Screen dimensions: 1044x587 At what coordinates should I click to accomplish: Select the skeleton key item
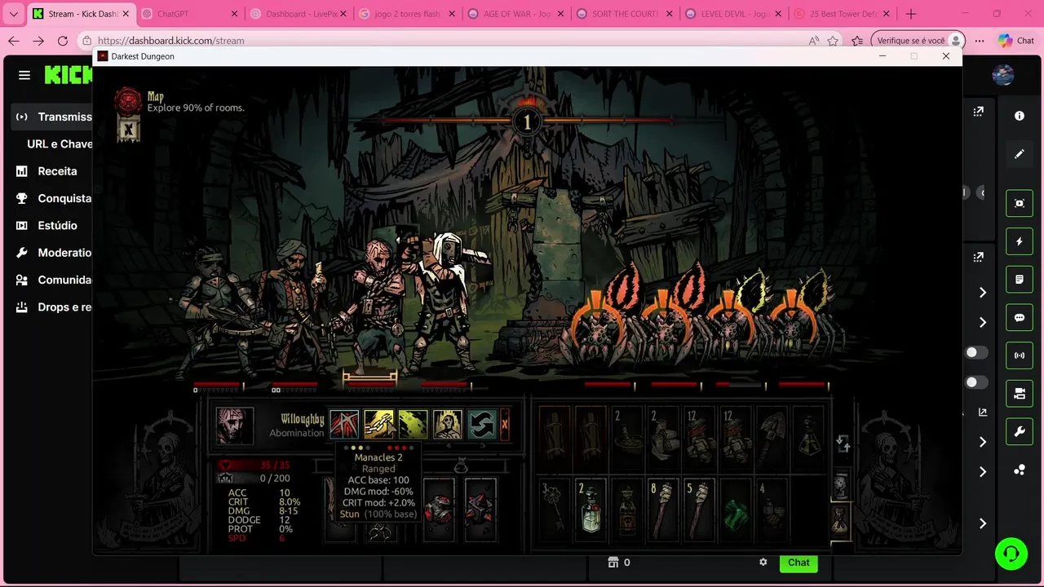click(x=555, y=509)
